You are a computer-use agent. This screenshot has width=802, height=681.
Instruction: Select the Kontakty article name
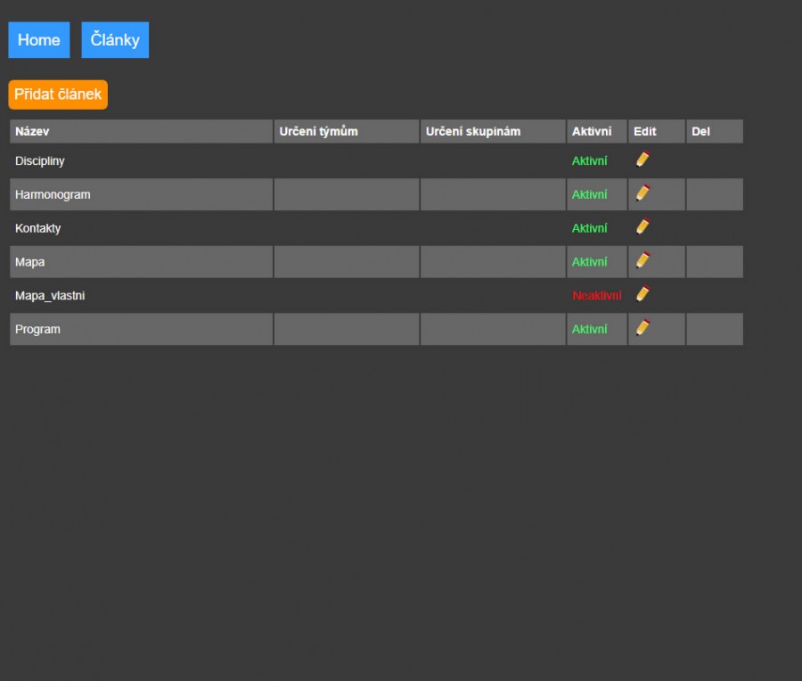point(38,228)
